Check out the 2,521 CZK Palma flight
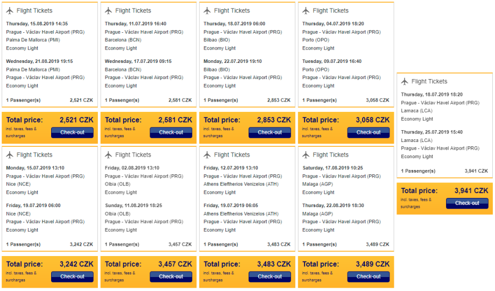Screen dimensions: 495x291 tap(72, 132)
